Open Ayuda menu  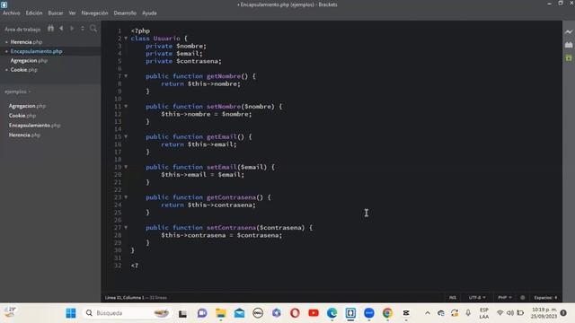(149, 13)
